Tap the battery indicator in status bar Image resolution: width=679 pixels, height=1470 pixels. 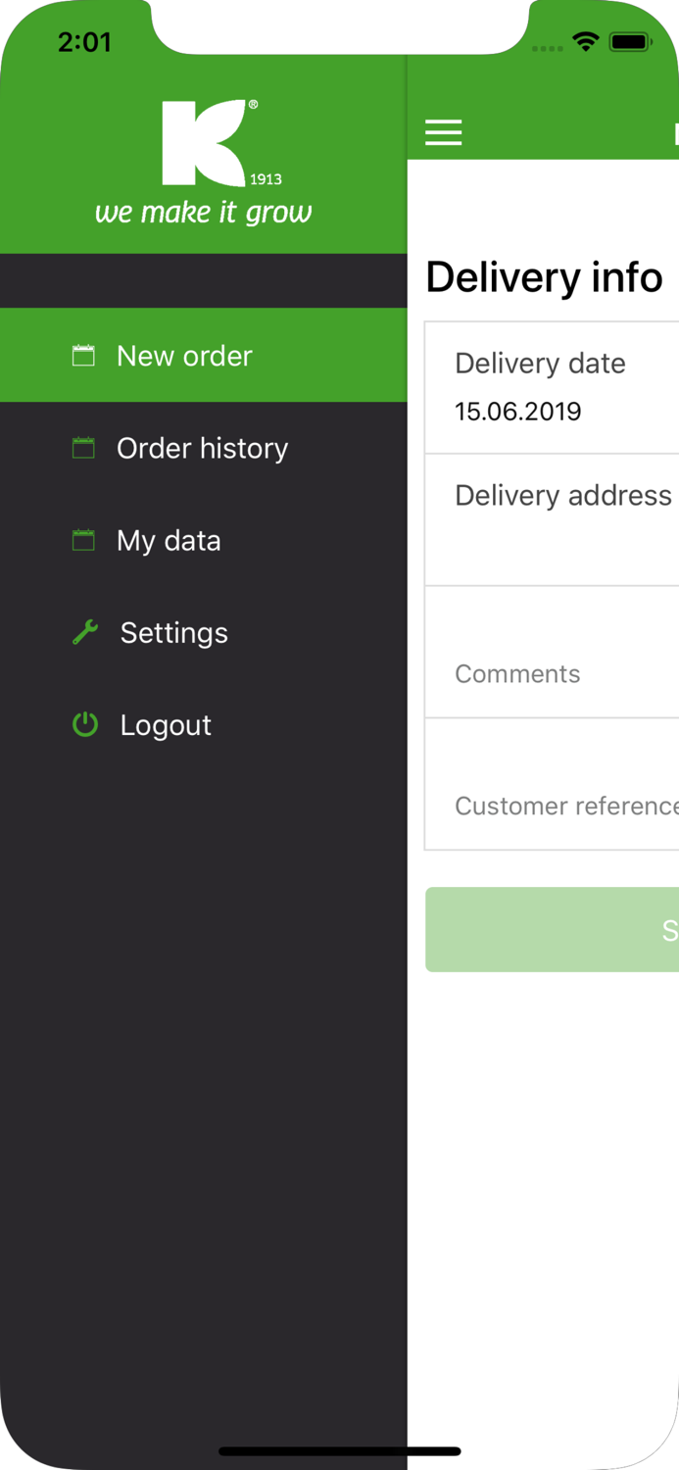630,42
